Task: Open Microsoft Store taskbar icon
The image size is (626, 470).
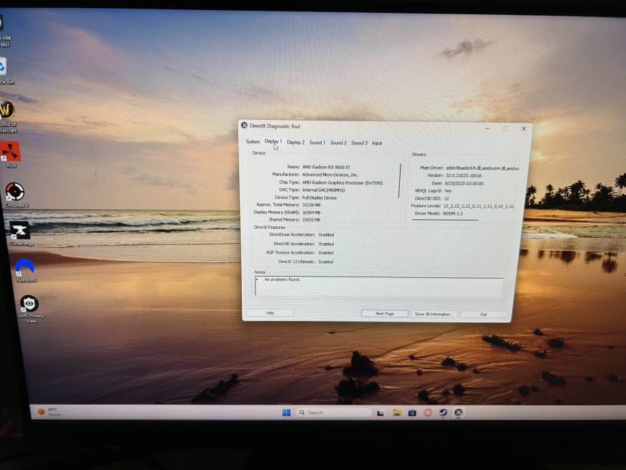Action: [412, 413]
